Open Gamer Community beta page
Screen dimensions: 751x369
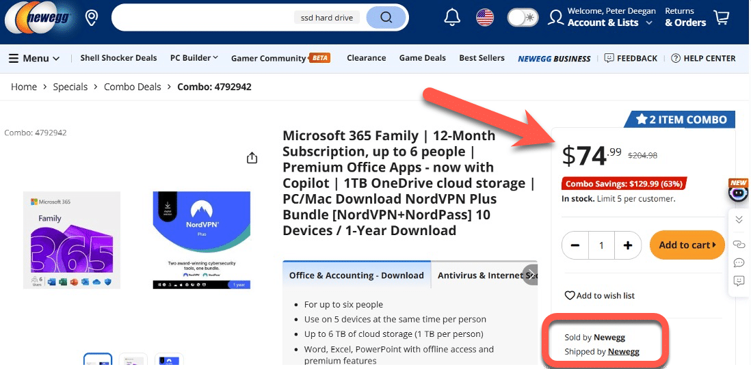pyautogui.click(x=280, y=58)
